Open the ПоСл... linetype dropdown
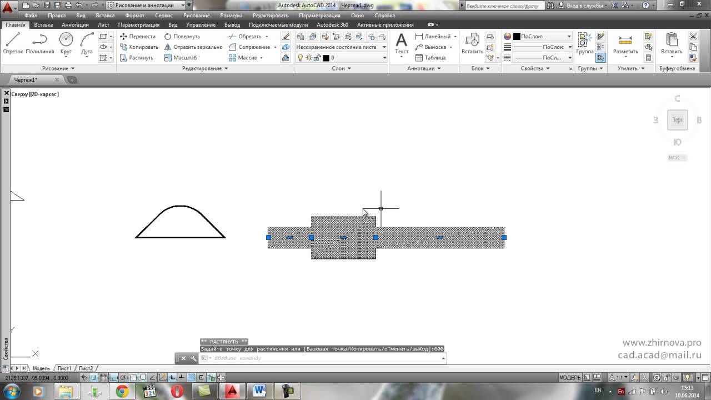Screen dimensions: 711x400 (542, 58)
